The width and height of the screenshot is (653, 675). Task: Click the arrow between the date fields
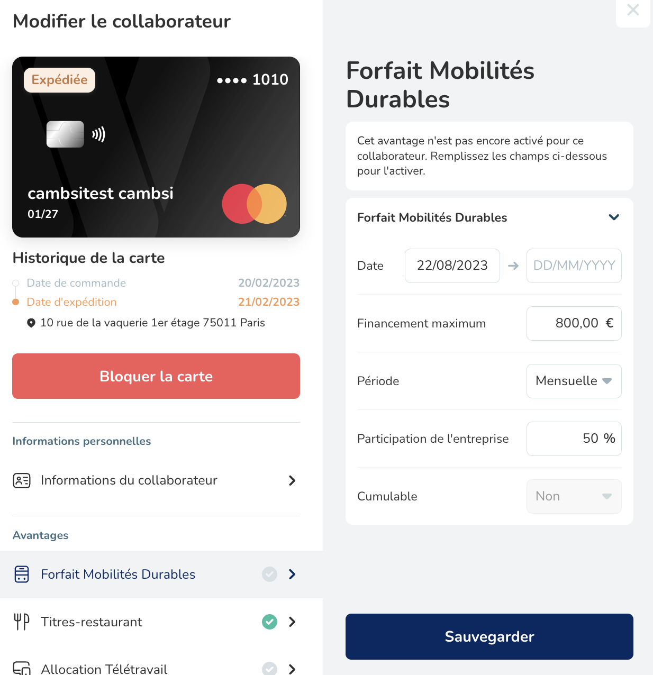(513, 266)
